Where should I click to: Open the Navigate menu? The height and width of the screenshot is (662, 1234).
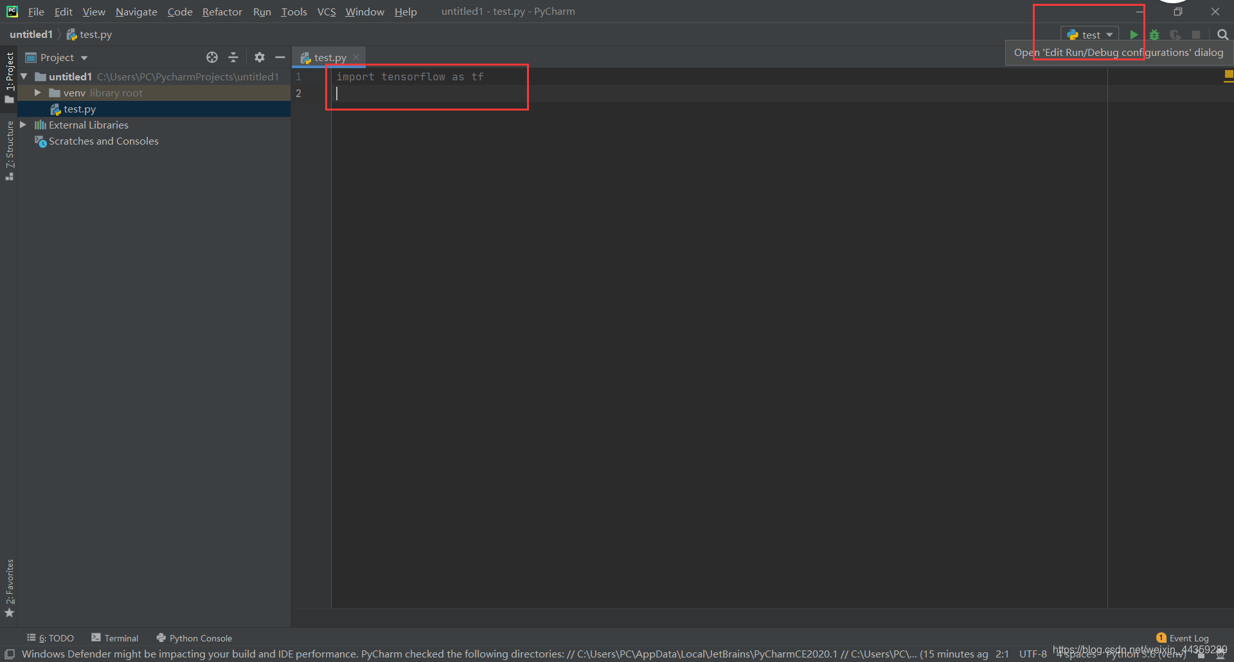136,12
